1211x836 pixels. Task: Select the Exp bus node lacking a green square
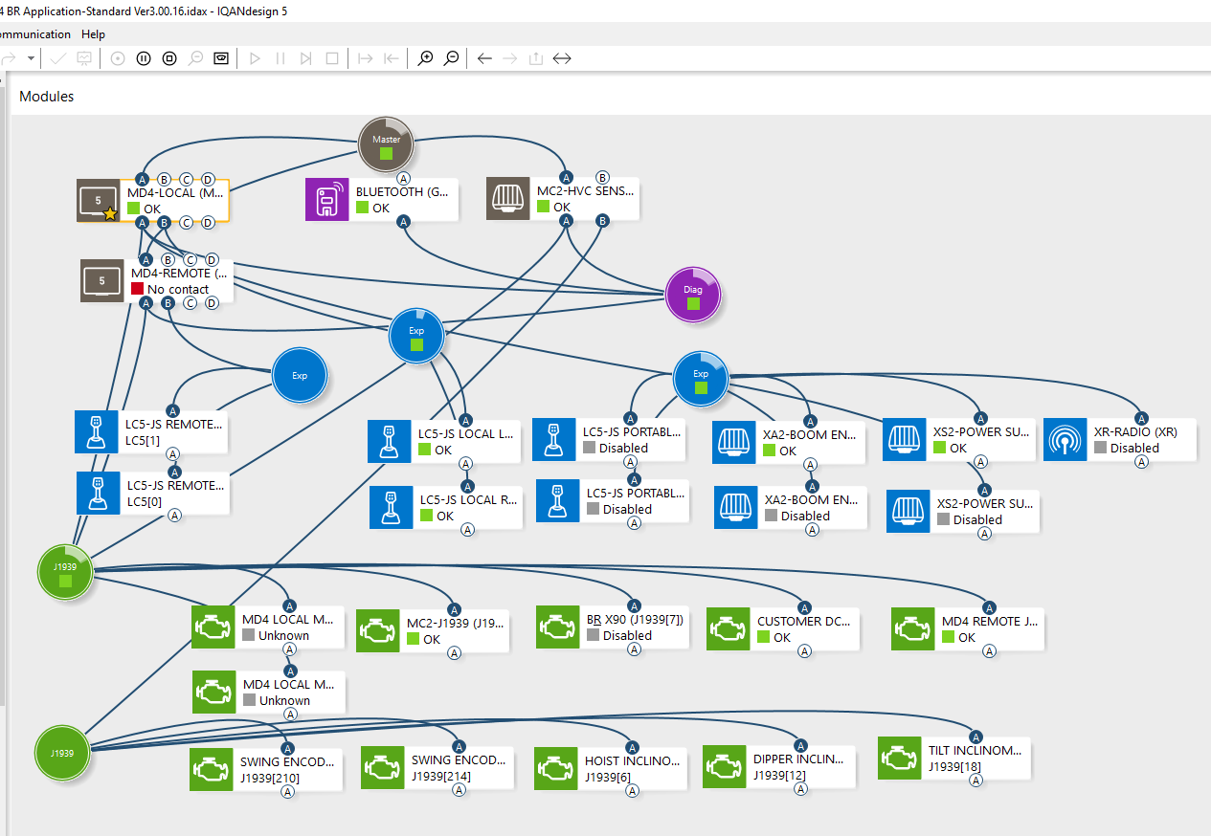300,376
